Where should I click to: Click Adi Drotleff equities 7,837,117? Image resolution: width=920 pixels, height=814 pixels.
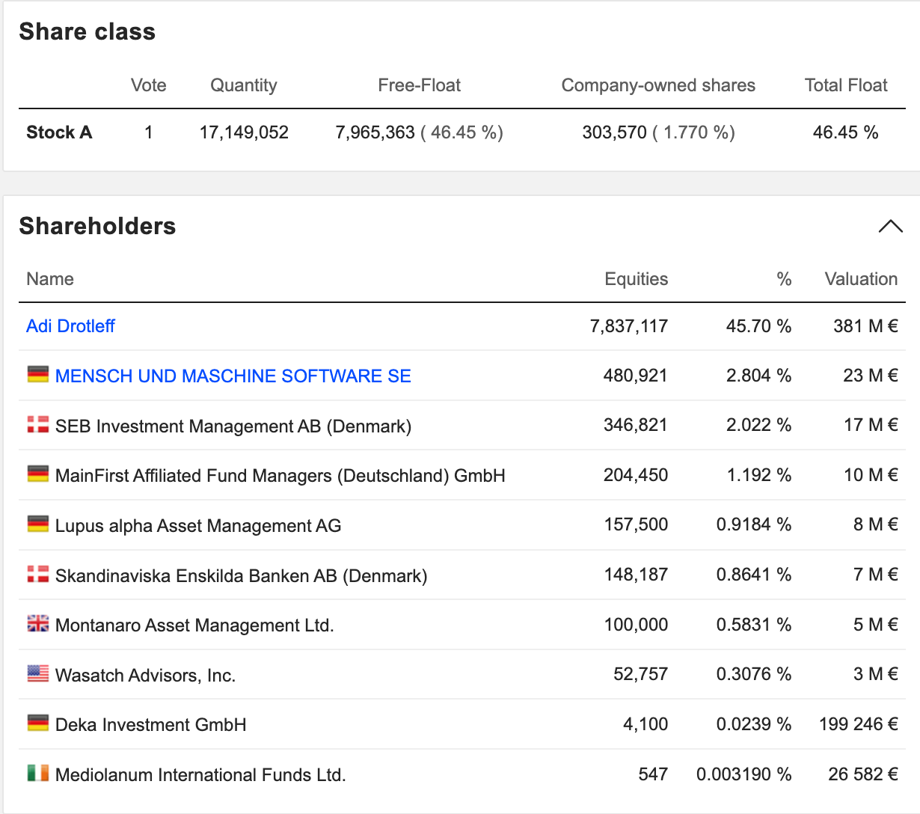(x=629, y=326)
